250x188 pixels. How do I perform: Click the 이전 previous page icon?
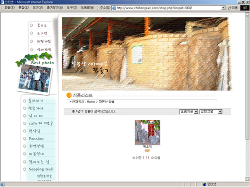pyautogui.click(x=133, y=157)
